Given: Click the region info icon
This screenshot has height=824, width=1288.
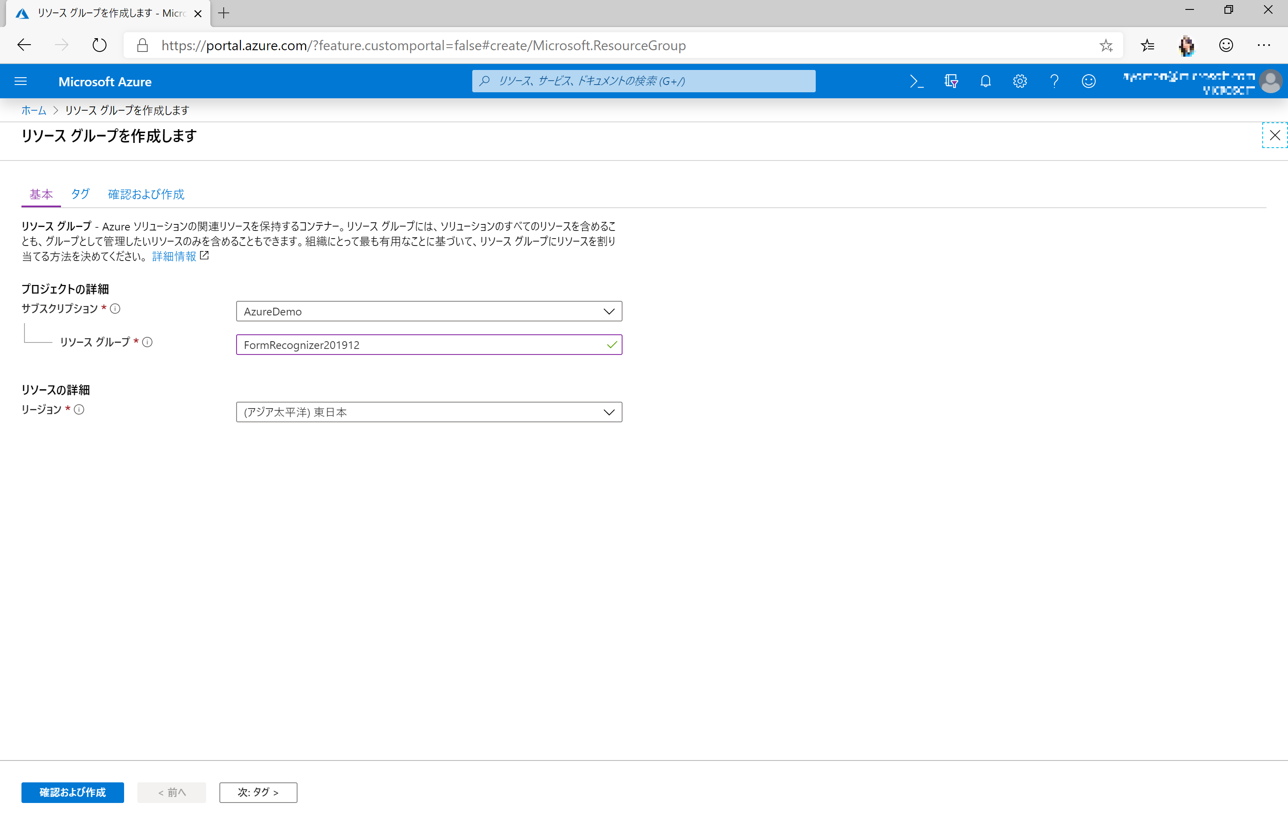Looking at the screenshot, I should click(79, 410).
